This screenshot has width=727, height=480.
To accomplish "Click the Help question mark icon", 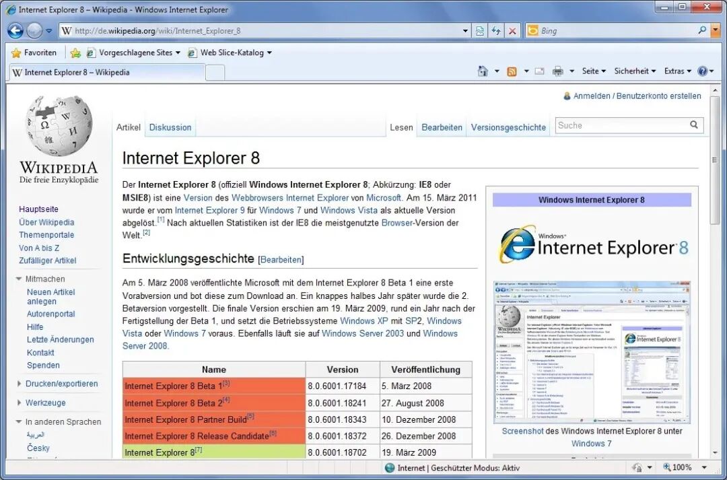I will click(702, 71).
